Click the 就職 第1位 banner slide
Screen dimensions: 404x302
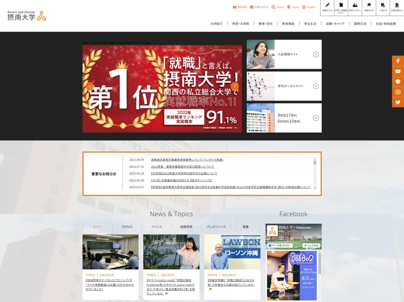pos(162,89)
